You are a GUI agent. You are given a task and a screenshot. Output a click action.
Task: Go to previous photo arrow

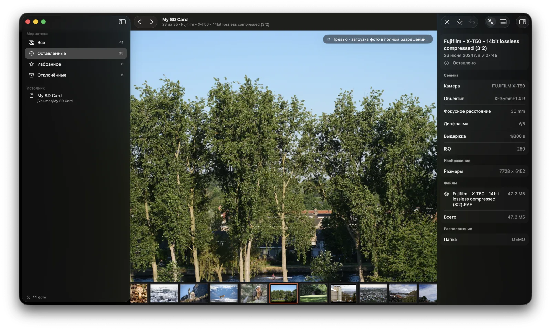coord(139,22)
